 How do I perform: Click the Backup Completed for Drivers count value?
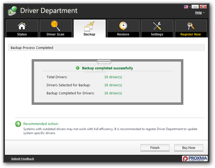(x=113, y=93)
